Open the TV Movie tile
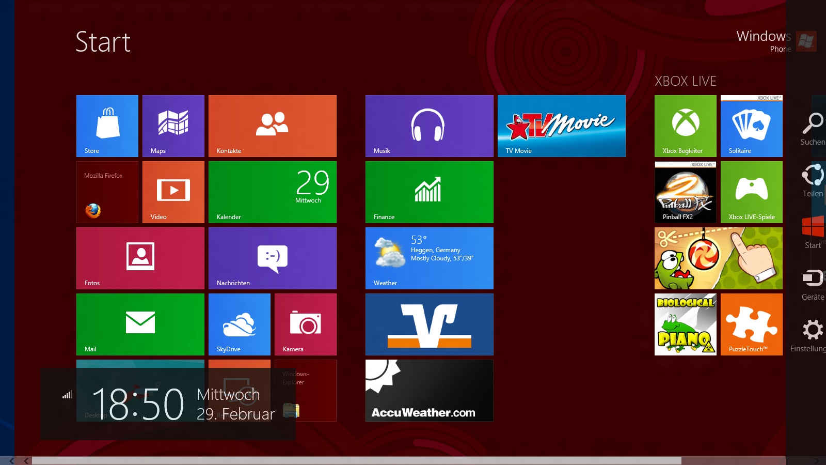This screenshot has width=826, height=465. pos(562,126)
